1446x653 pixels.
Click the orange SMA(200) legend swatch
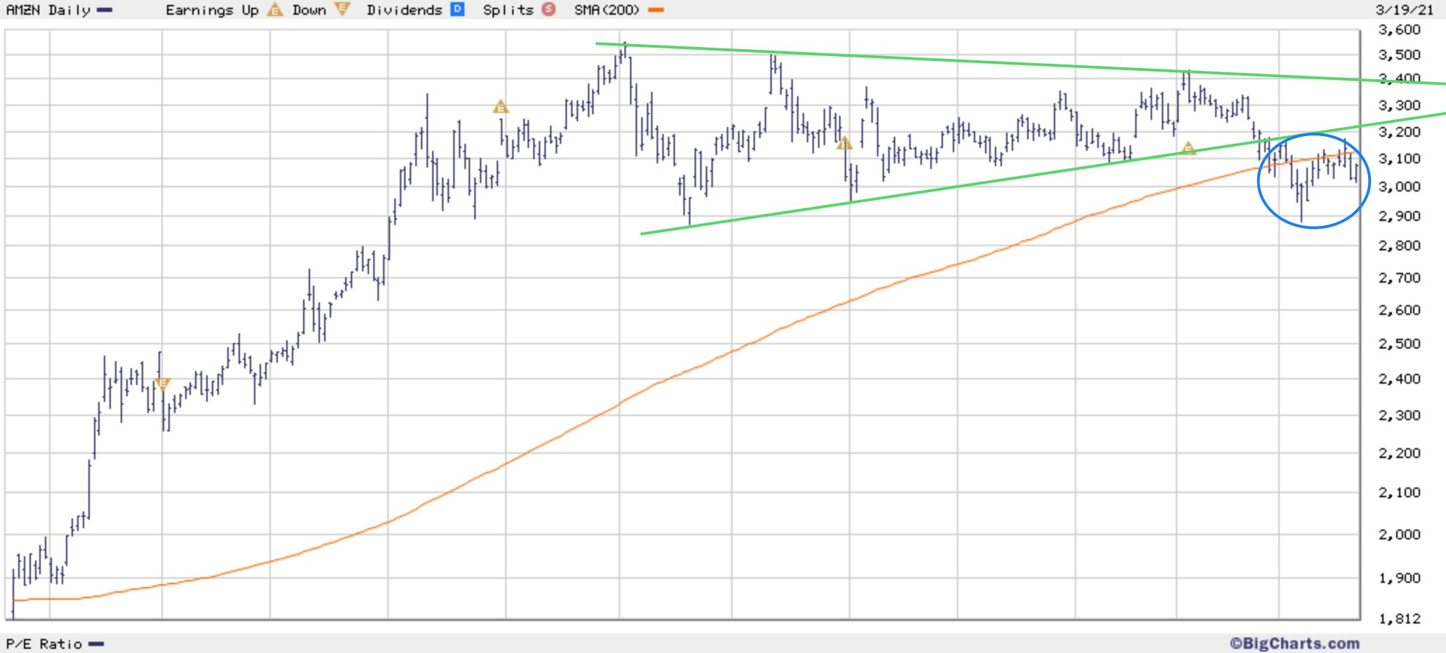click(x=656, y=11)
